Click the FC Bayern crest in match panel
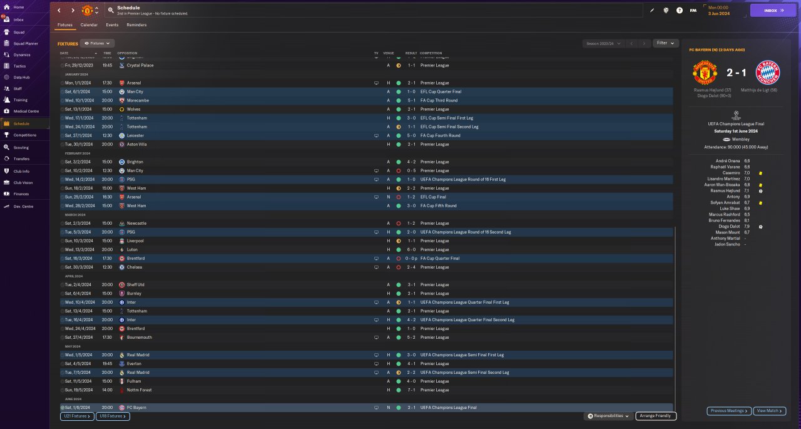 point(768,73)
